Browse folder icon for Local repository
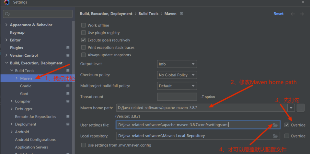This screenshot has height=154, width=310. 275,136
